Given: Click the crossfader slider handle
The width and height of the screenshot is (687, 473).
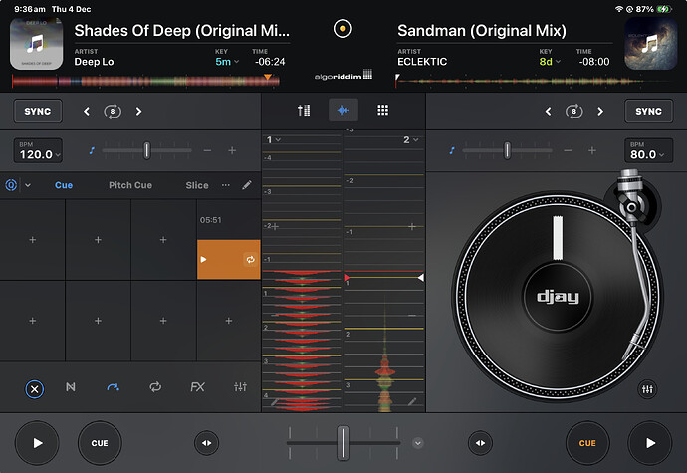Looking at the screenshot, I should pos(343,441).
